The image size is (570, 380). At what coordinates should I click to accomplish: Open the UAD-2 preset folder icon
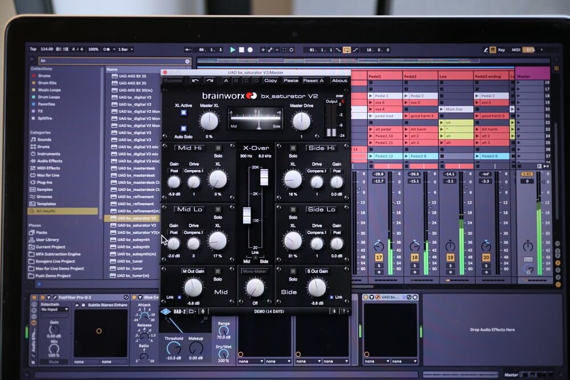[192, 311]
